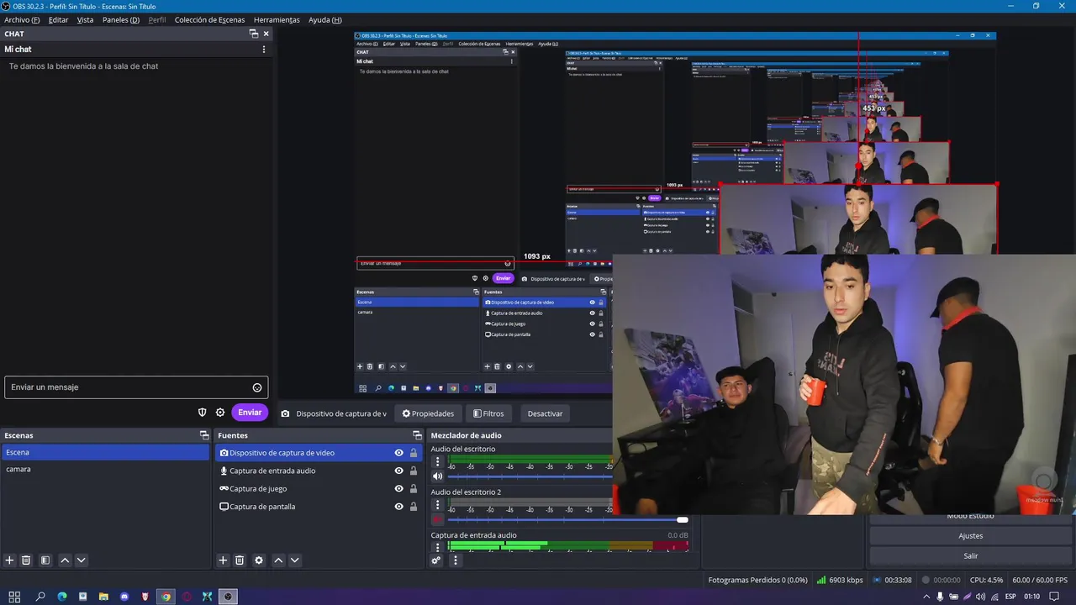Move source up in Fuentes list
Image resolution: width=1076 pixels, height=605 pixels.
click(278, 560)
